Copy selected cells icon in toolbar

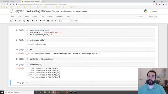(x=24, y=21)
